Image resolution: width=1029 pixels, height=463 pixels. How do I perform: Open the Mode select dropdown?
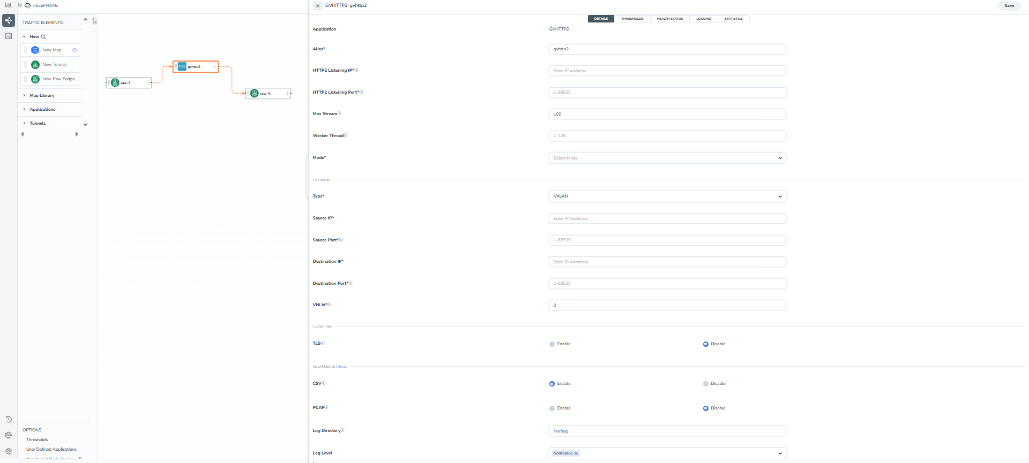(667, 158)
